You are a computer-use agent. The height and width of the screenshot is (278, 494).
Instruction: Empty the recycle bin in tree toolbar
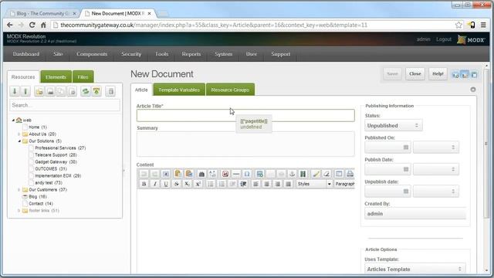click(x=110, y=91)
